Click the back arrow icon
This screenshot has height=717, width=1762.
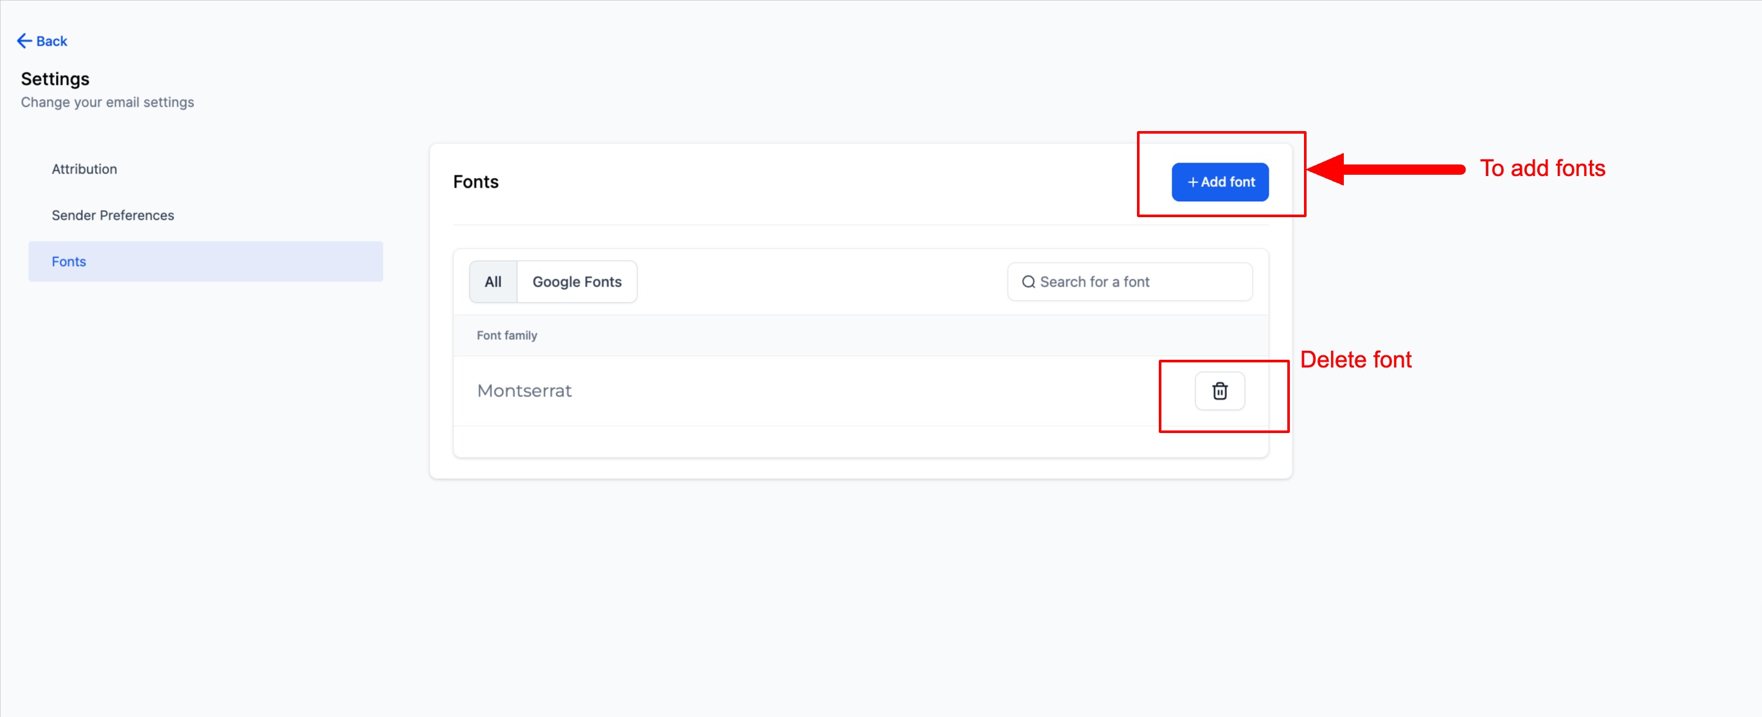(x=24, y=41)
